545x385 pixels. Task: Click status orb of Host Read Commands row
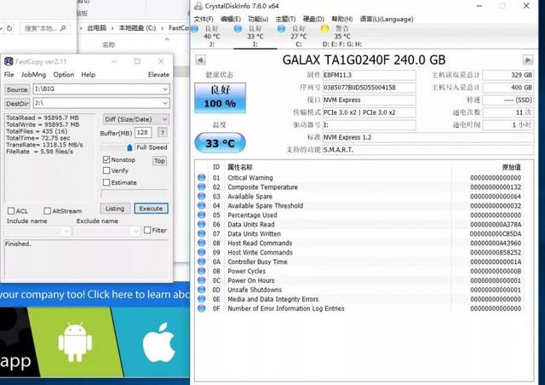pos(202,243)
